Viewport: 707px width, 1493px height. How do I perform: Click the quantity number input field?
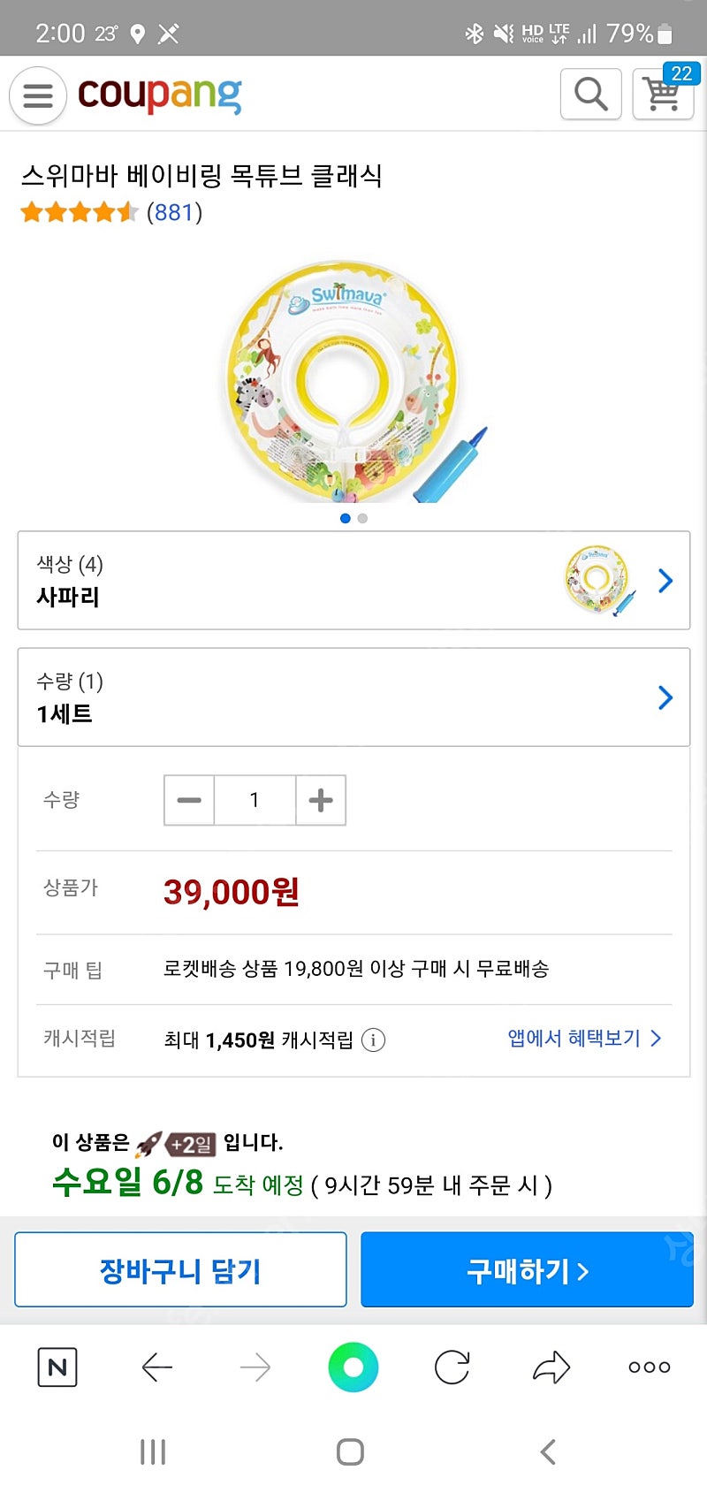255,801
